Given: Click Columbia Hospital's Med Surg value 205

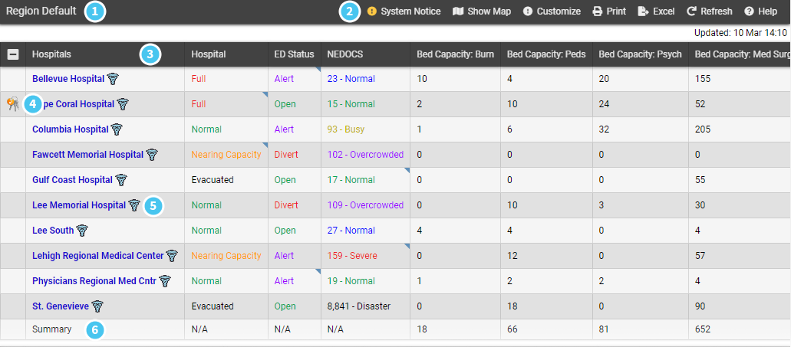Looking at the screenshot, I should coord(702,129).
